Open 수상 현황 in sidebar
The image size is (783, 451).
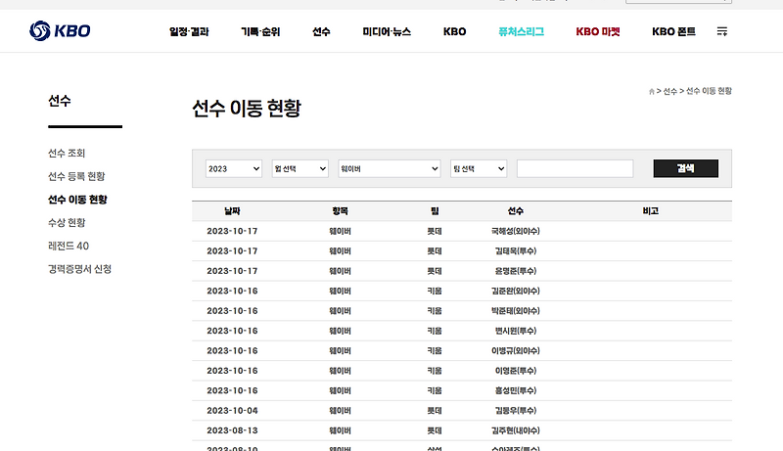pyautogui.click(x=67, y=222)
